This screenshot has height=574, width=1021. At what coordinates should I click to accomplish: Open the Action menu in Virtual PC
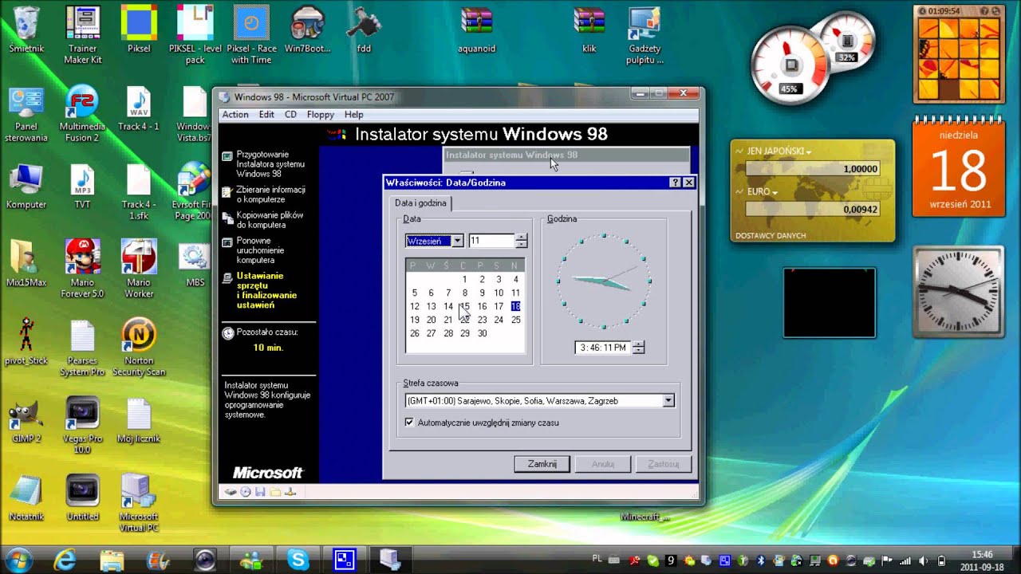coord(235,115)
